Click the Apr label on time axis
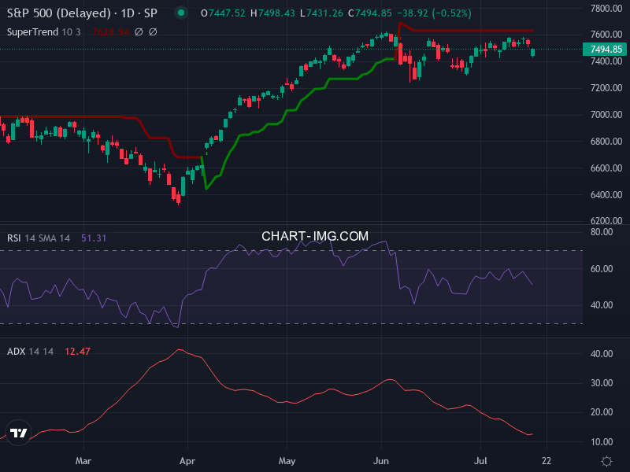This screenshot has height=472, width=630. click(x=187, y=461)
